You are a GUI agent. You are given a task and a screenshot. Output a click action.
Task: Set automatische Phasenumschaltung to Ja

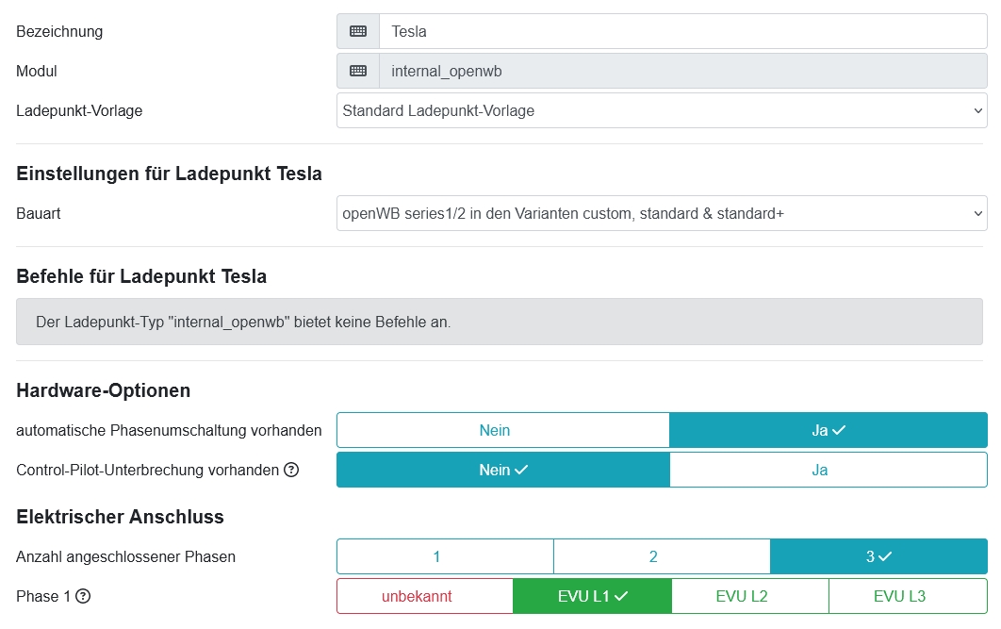pyautogui.click(x=828, y=430)
